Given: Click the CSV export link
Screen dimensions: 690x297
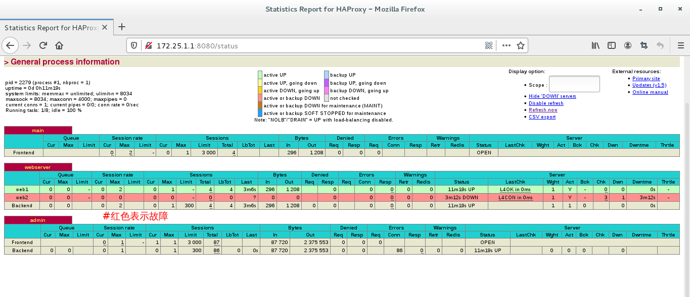Looking at the screenshot, I should click(542, 117).
